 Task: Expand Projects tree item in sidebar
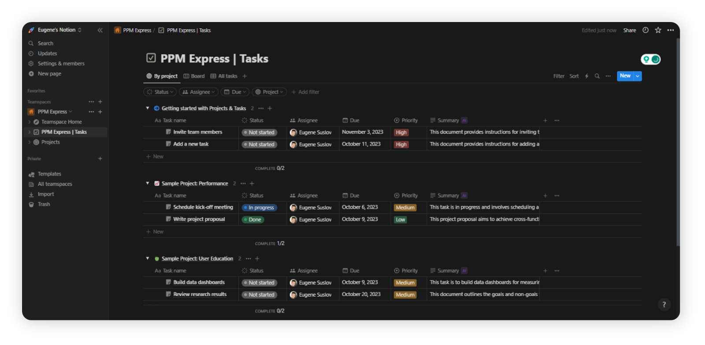[30, 142]
